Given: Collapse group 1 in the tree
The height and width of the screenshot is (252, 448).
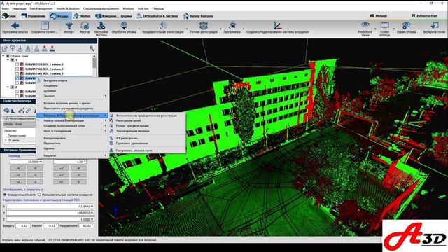Looking at the screenshot, I should 8,60.
